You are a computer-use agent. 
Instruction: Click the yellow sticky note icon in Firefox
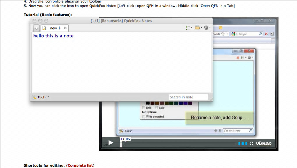point(220,28)
